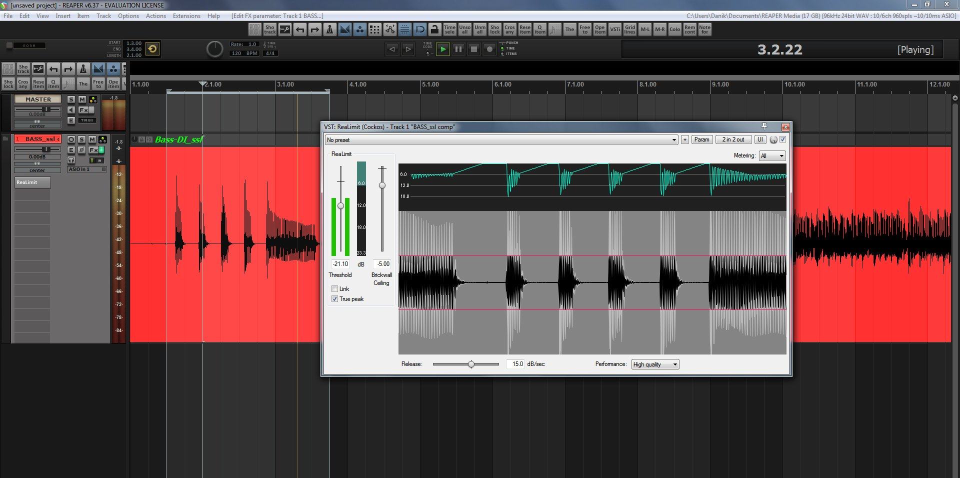Expand the Metering dropdown set to All

[772, 156]
